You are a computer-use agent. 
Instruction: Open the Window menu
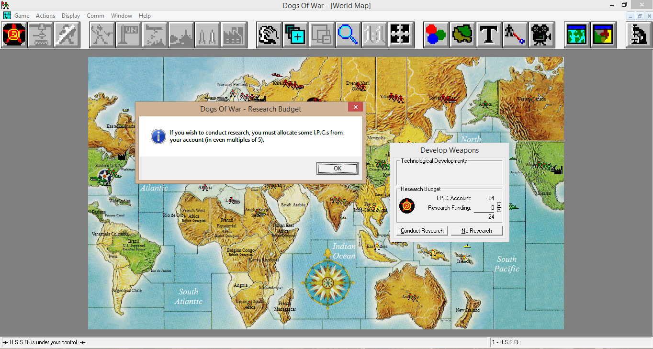pyautogui.click(x=122, y=16)
